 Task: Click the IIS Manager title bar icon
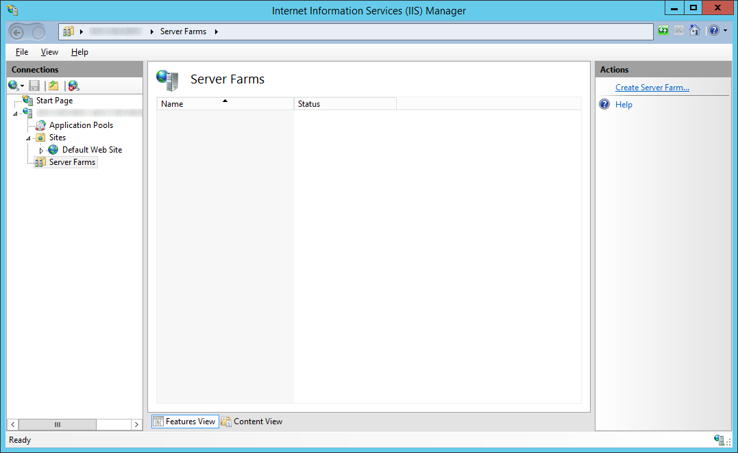point(13,10)
